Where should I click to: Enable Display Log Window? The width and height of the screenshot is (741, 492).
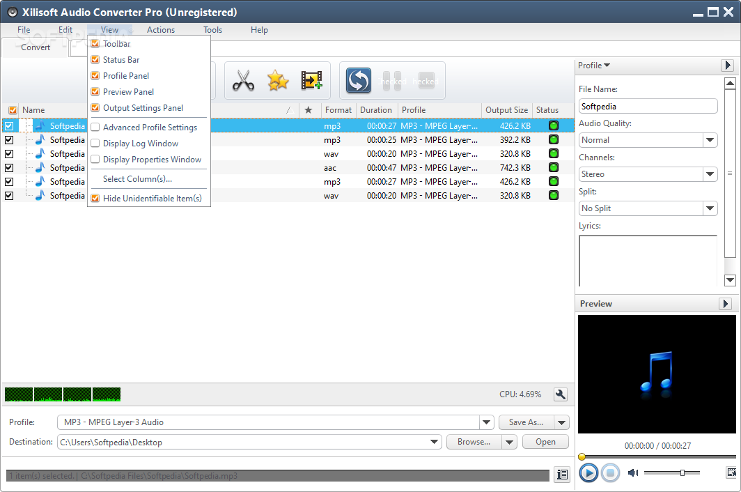[95, 144]
